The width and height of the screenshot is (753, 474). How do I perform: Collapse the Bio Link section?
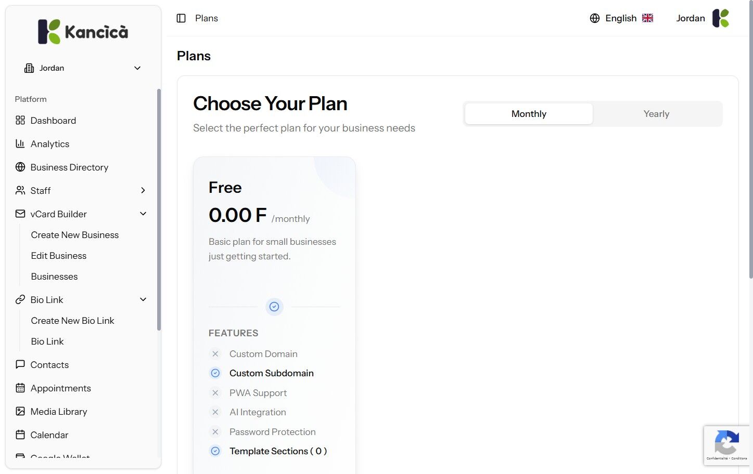pos(143,299)
